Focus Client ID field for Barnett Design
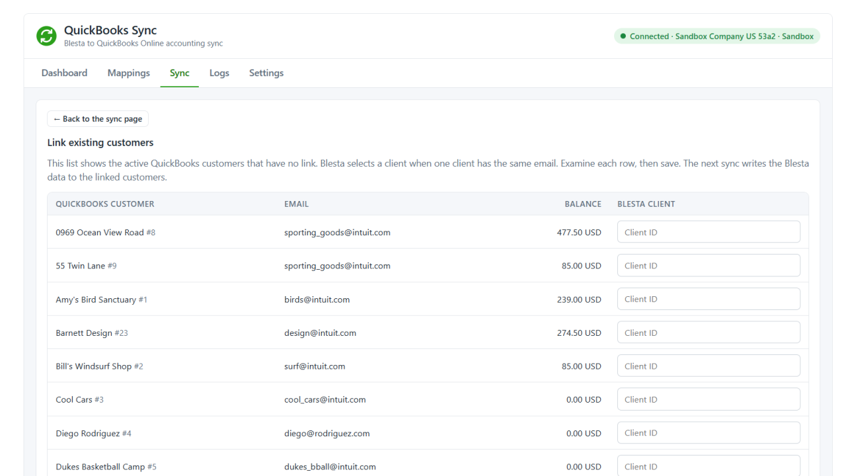The image size is (846, 476). point(709,333)
